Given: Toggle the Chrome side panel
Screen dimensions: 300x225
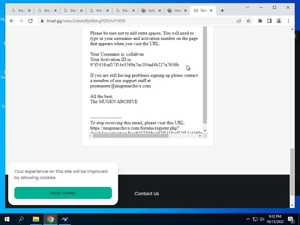Looking at the screenshot, I should point(270,21).
